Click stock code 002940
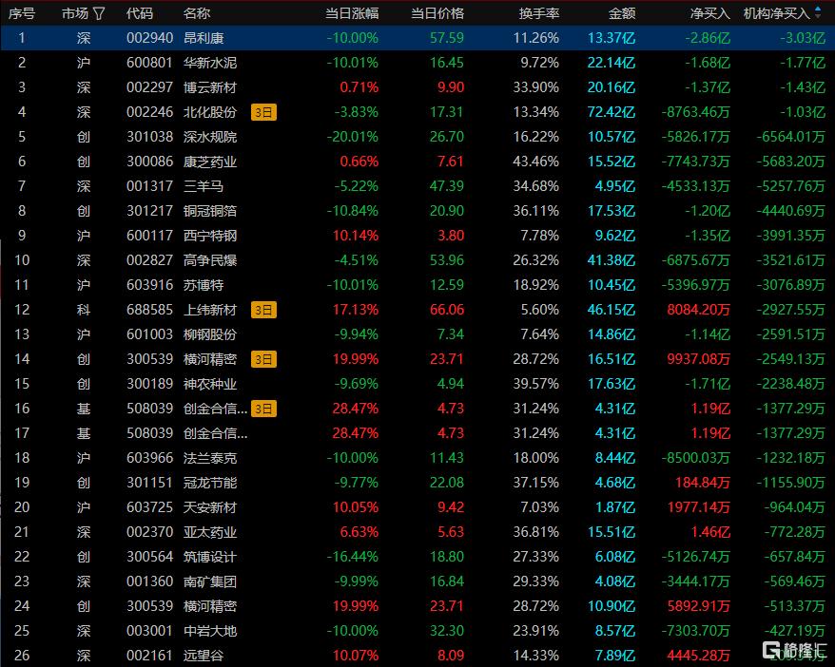 (149, 38)
